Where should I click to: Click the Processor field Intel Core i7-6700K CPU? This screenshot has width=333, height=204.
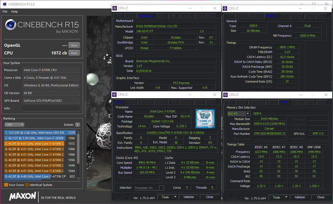[x=51, y=70]
